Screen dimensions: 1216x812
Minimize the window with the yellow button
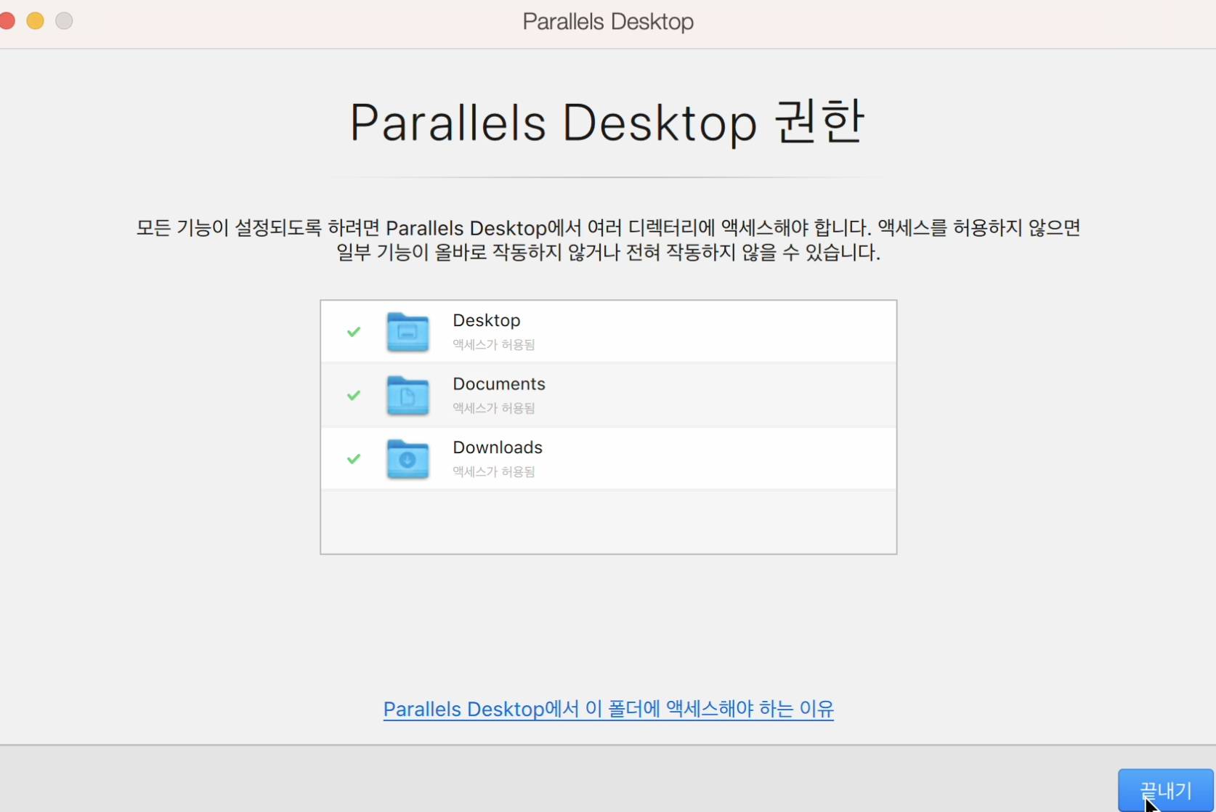point(36,20)
